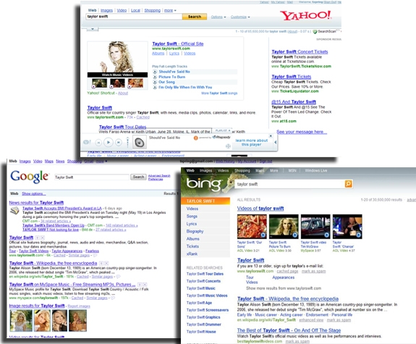Click Bing orange magnifier search button

pos(348,184)
